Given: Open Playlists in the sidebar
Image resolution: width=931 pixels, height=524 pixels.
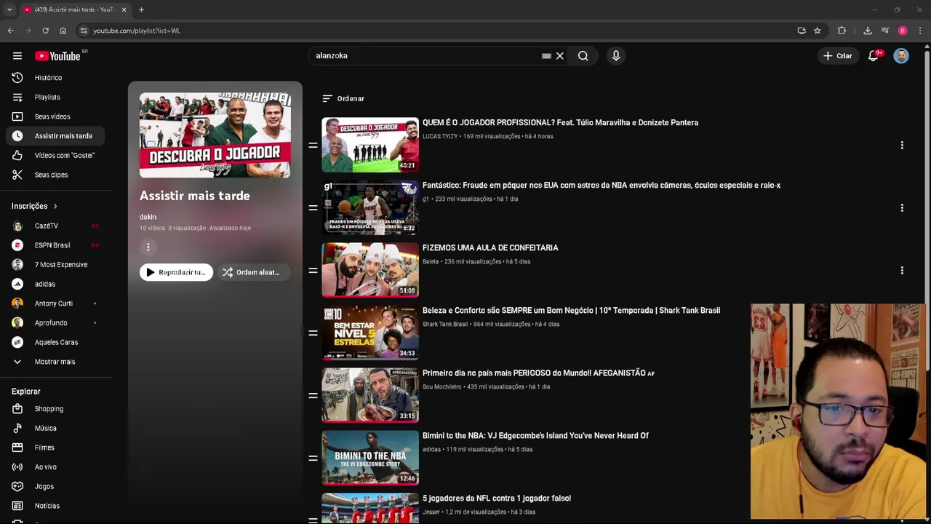Looking at the screenshot, I should [x=56, y=97].
